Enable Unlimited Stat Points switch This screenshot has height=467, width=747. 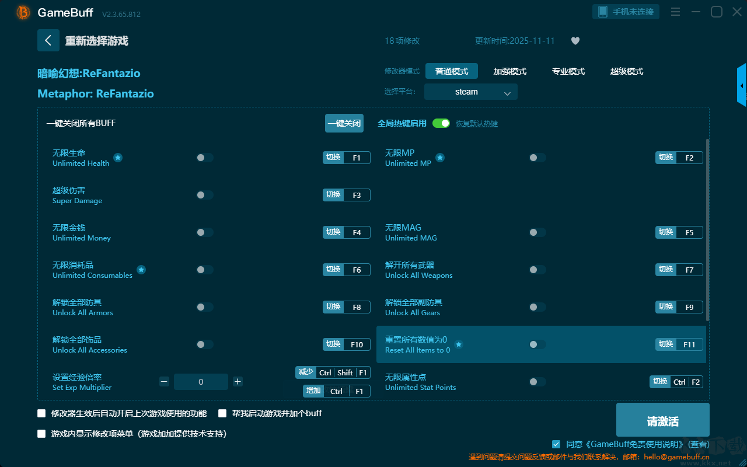(x=537, y=382)
